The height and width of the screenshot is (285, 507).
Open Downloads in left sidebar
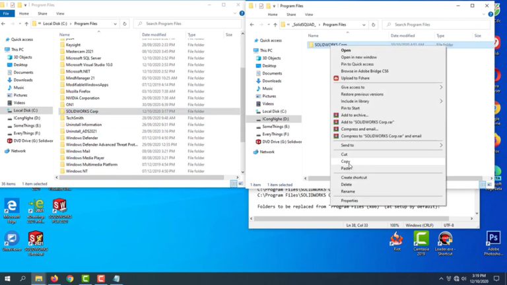click(x=23, y=80)
